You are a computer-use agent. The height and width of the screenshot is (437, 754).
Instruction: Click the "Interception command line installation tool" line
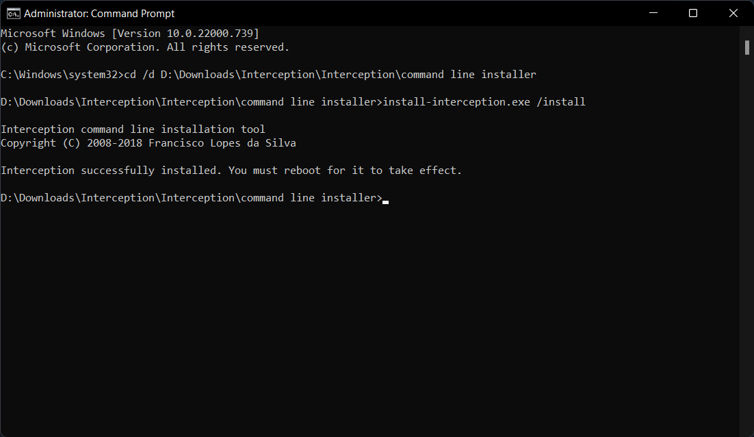[x=133, y=129]
